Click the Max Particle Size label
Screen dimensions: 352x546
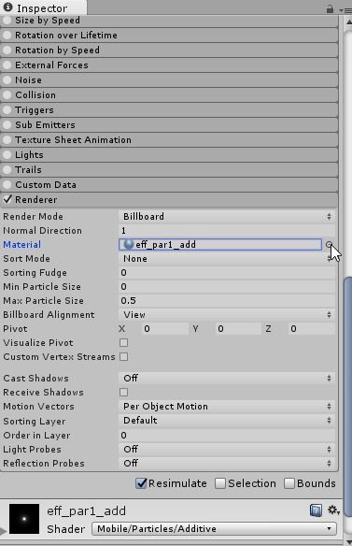[43, 301]
